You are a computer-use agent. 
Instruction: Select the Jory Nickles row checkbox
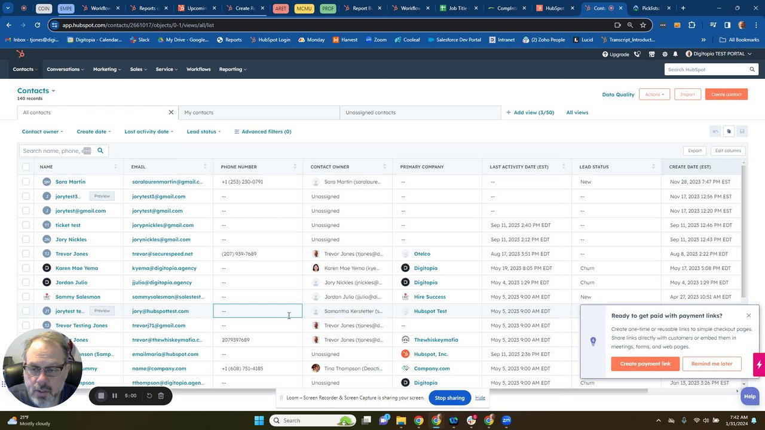[x=26, y=239]
